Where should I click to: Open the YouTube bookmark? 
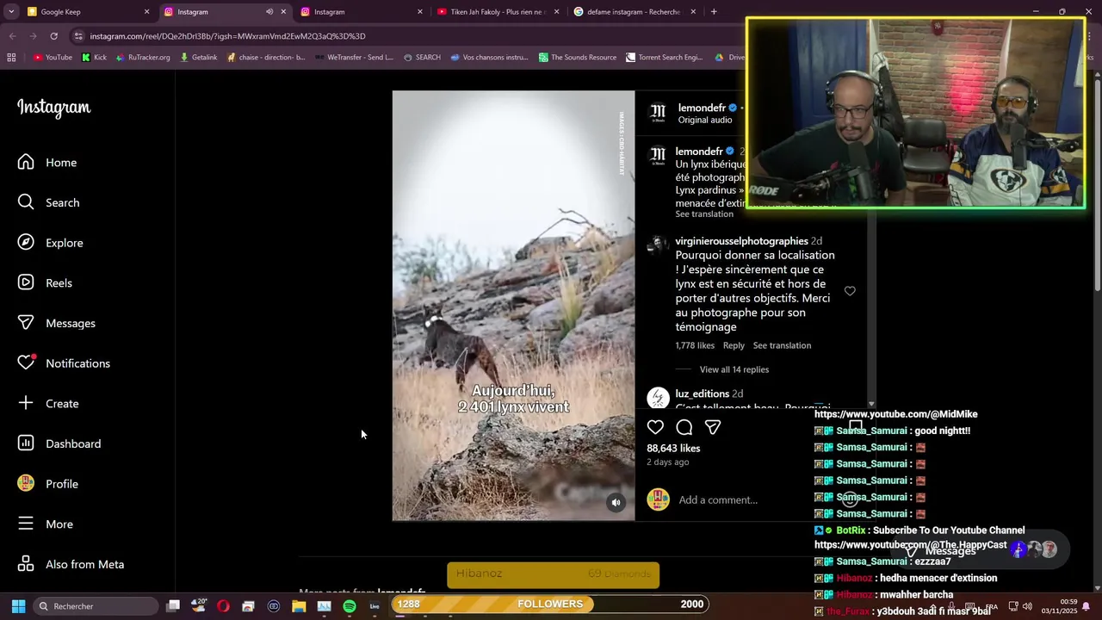tap(53, 58)
